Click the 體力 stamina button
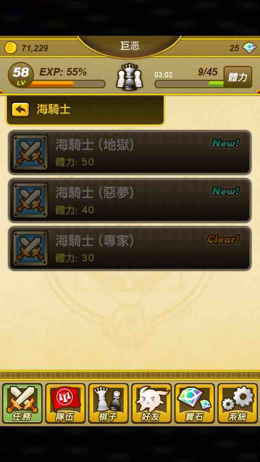The image size is (260, 462). pyautogui.click(x=238, y=77)
